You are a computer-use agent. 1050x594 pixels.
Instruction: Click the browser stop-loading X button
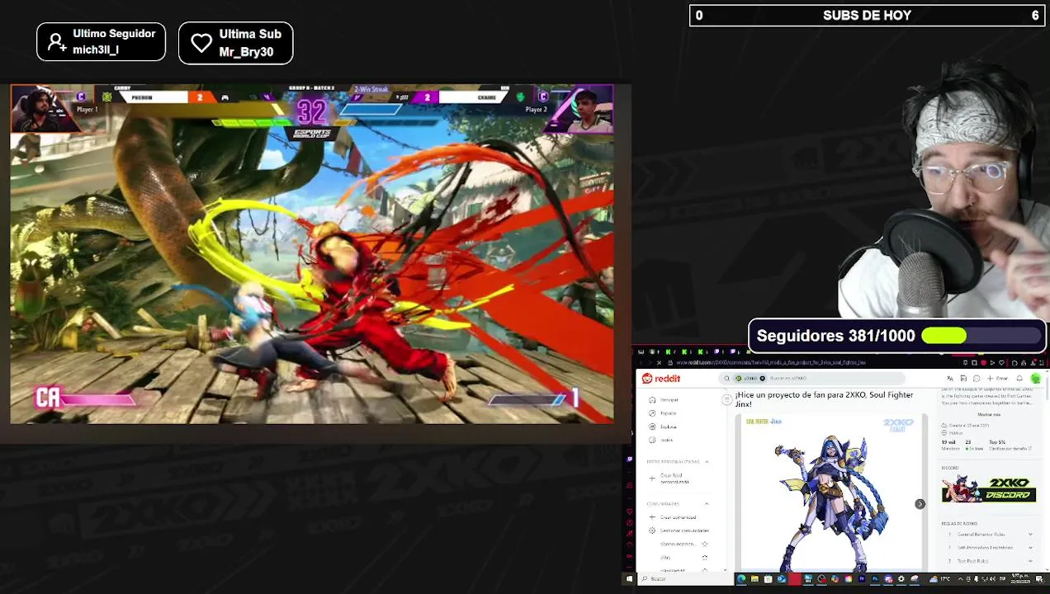(659, 363)
